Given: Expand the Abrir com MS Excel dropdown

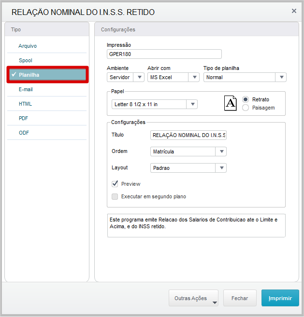Looking at the screenshot, I should [174, 77].
